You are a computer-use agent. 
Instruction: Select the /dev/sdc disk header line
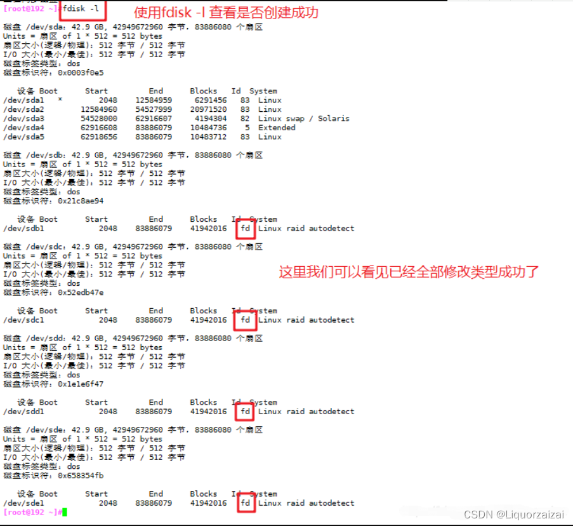pos(133,246)
